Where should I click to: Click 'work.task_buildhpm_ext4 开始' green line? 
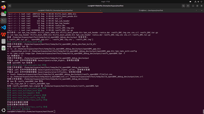tap(25, 42)
